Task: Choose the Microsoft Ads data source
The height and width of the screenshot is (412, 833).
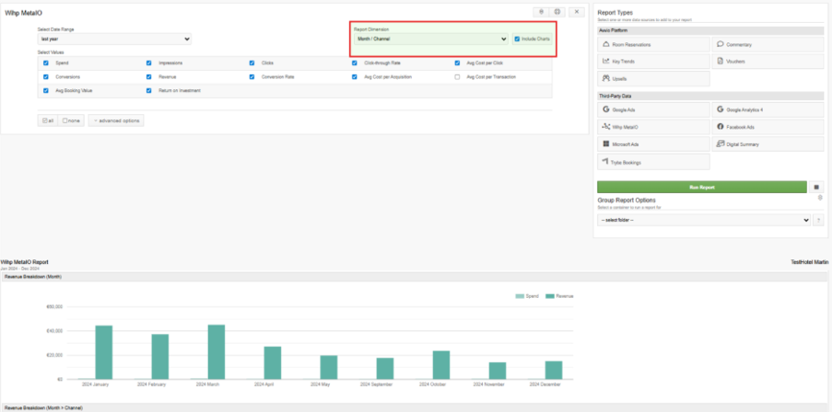Action: (x=653, y=144)
